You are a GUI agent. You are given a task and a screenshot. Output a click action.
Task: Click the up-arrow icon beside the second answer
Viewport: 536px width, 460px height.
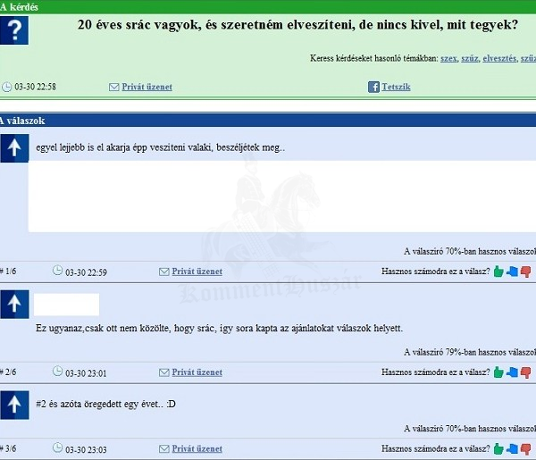coord(14,305)
